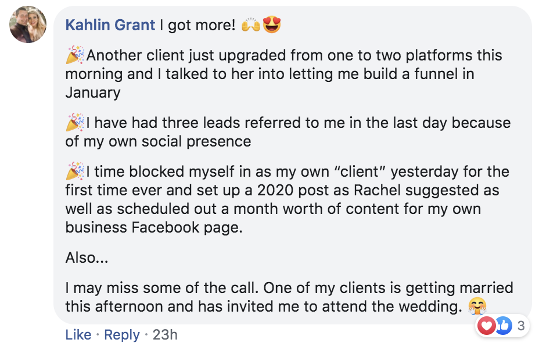Click Kahlin Grant's profile photo
The width and height of the screenshot is (539, 350).
pyautogui.click(x=28, y=24)
